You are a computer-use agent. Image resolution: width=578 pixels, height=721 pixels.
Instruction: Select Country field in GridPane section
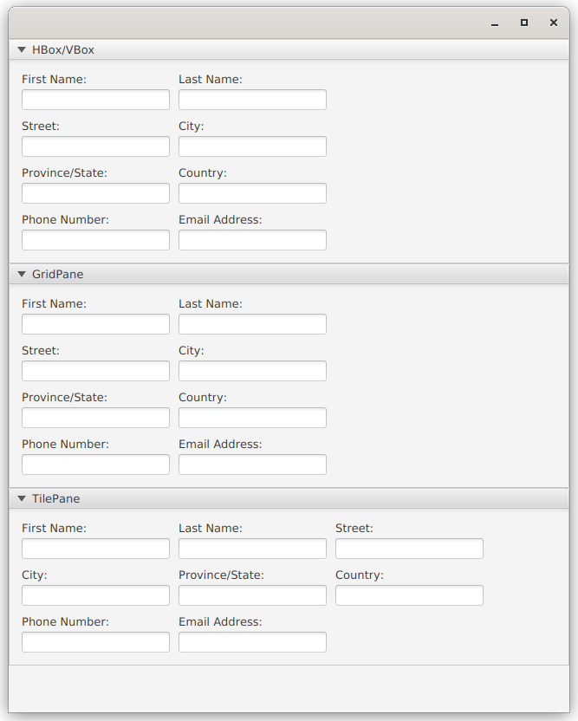[x=252, y=418]
